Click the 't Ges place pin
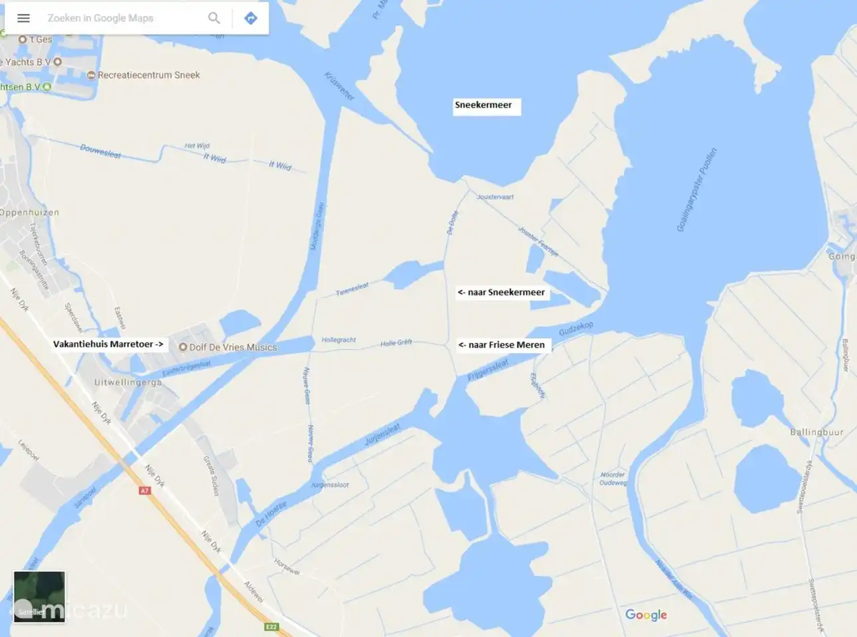The width and height of the screenshot is (857, 637). pyautogui.click(x=23, y=40)
